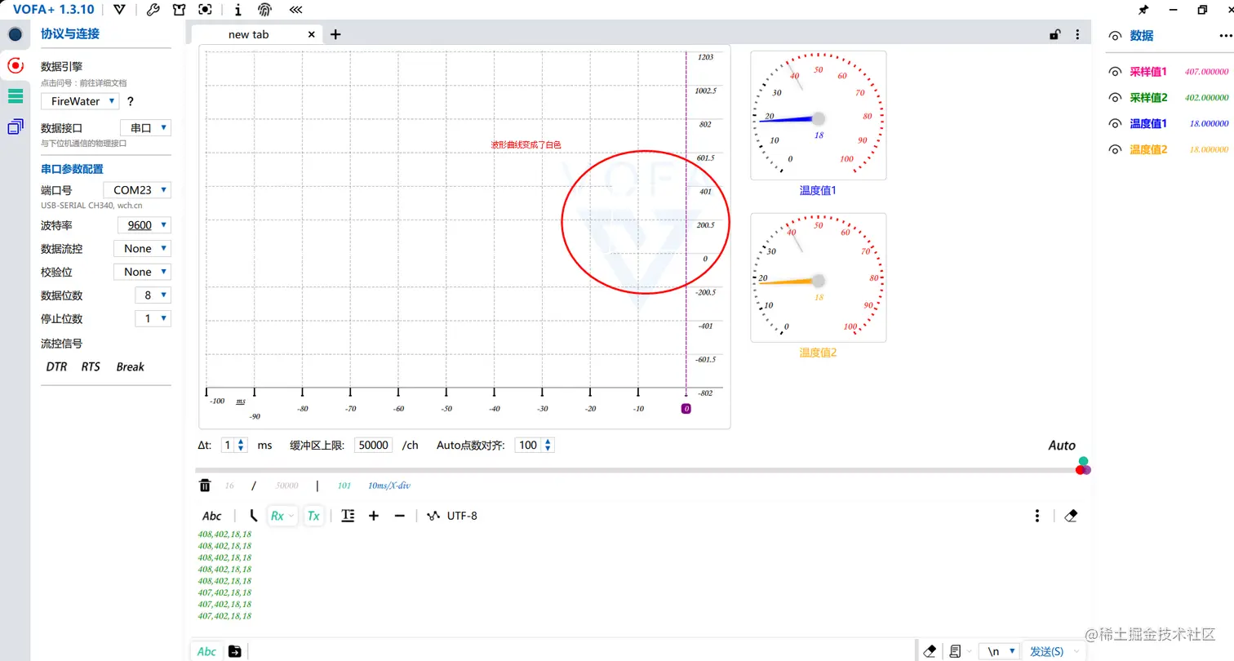1234x661 pixels.
Task: Click the timestamp clock-hand icon
Action: pos(253,516)
